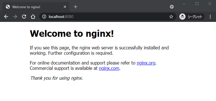Minimize the browser window

tap(184, 4)
